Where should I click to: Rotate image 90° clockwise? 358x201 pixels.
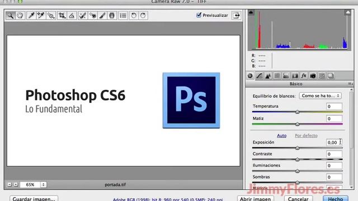[143, 16]
